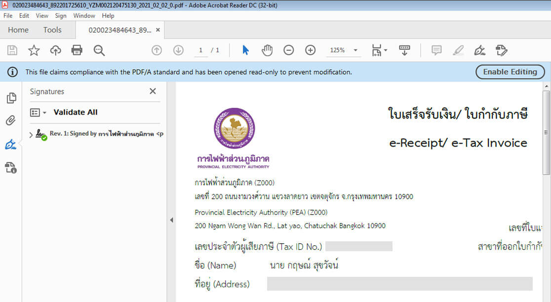
Task: Print the document
Action: (x=77, y=50)
